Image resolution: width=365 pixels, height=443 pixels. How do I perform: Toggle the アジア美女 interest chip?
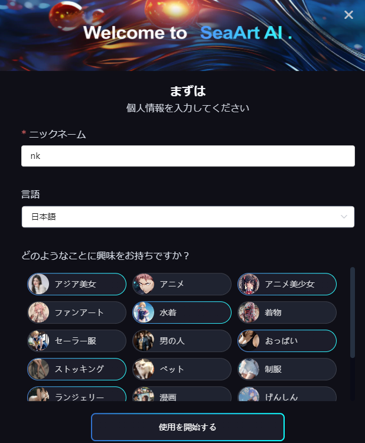(x=77, y=284)
